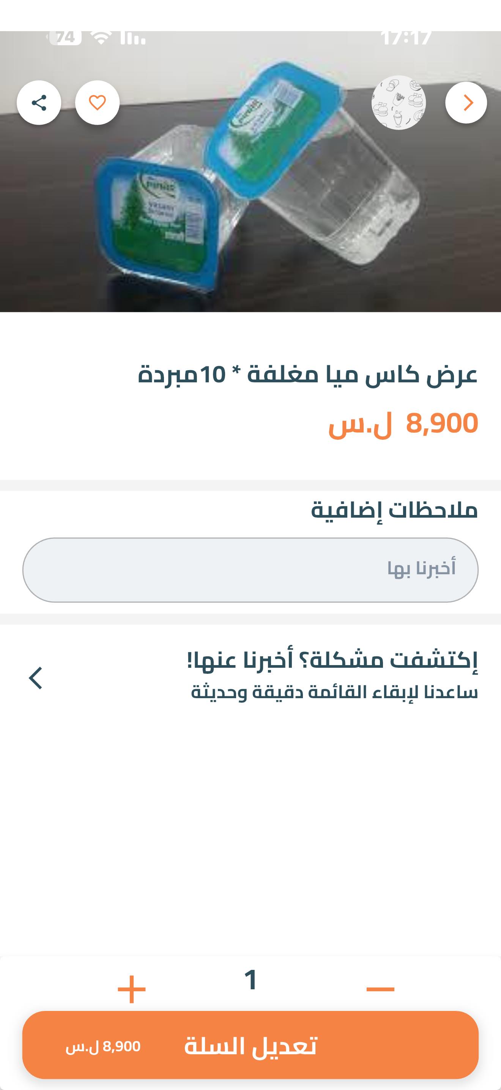501x1090 pixels.
Task: Decrease quantity with the minus icon
Action: [380, 989]
